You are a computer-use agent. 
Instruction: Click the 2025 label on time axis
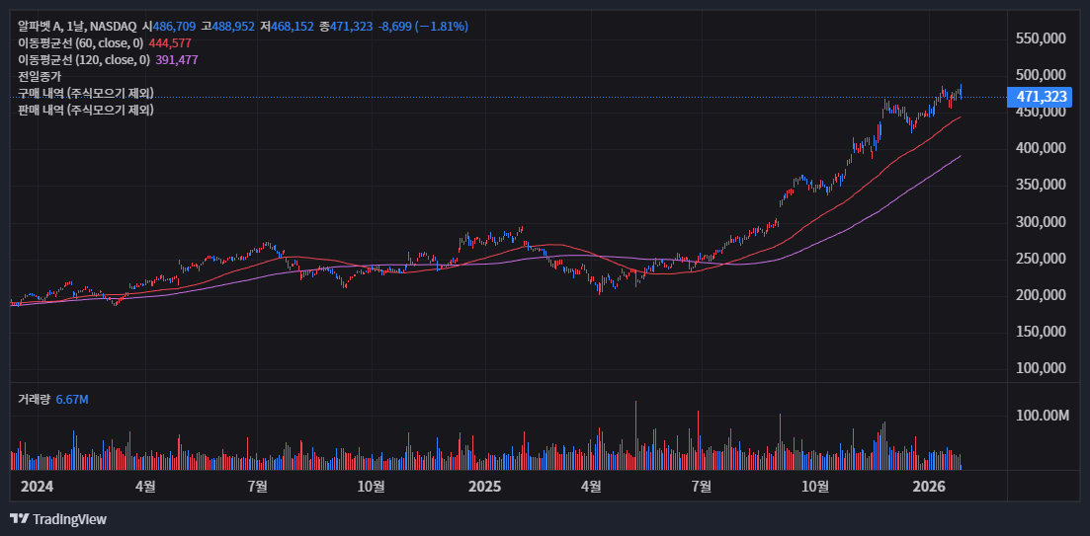[484, 487]
